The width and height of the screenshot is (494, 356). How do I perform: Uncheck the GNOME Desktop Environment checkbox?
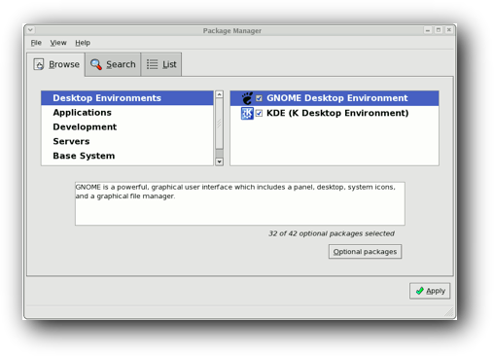[x=259, y=98]
